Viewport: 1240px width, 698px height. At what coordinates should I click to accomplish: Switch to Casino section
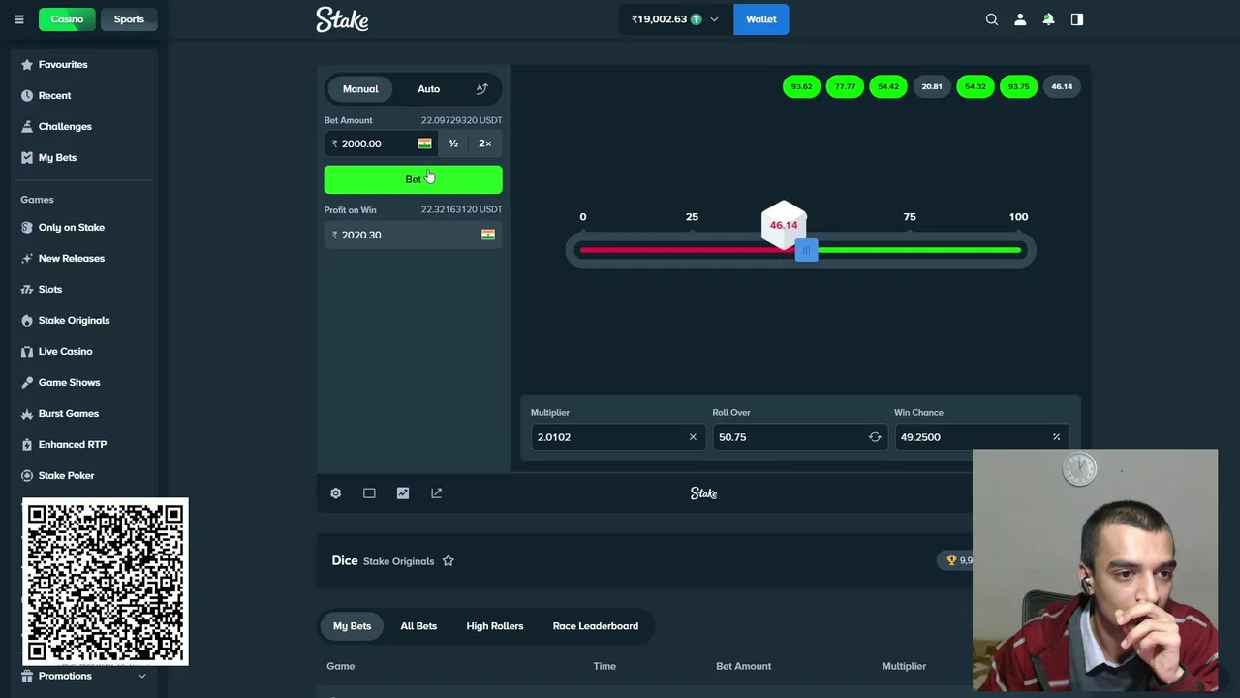(x=67, y=19)
